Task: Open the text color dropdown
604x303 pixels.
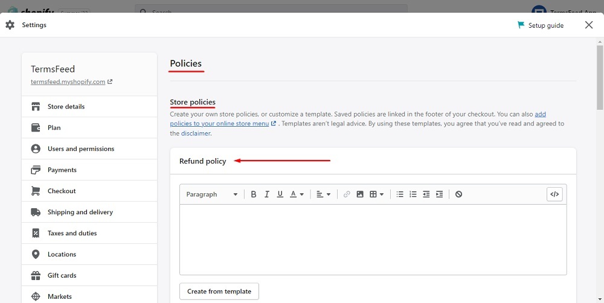Action: pyautogui.click(x=297, y=194)
